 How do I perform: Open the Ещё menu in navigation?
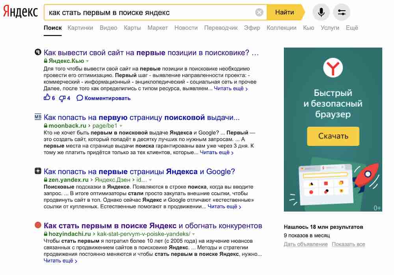(352, 28)
